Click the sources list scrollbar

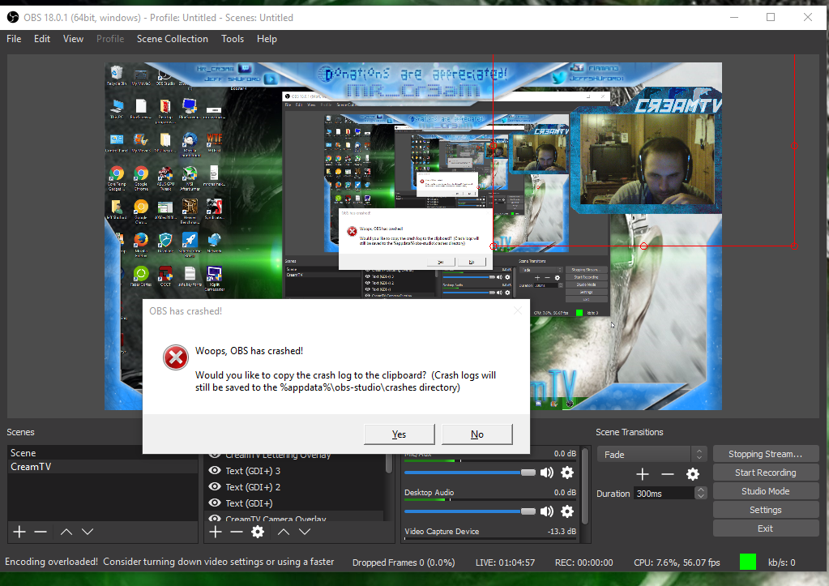pyautogui.click(x=389, y=464)
